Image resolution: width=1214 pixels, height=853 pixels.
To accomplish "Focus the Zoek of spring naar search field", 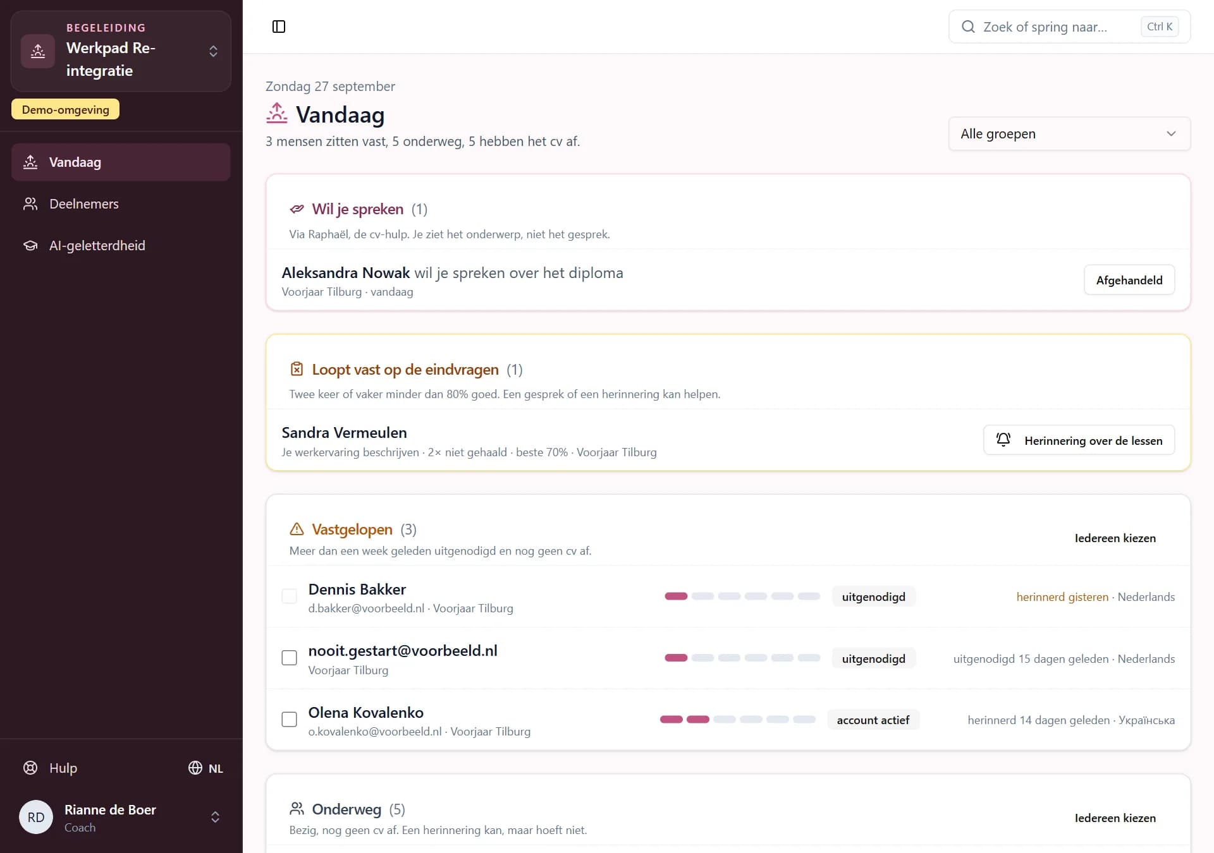I will (1069, 27).
